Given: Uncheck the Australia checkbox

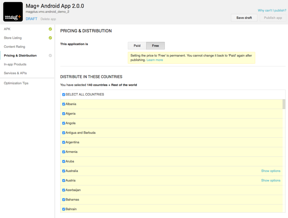Looking at the screenshot, I should click(x=64, y=171).
